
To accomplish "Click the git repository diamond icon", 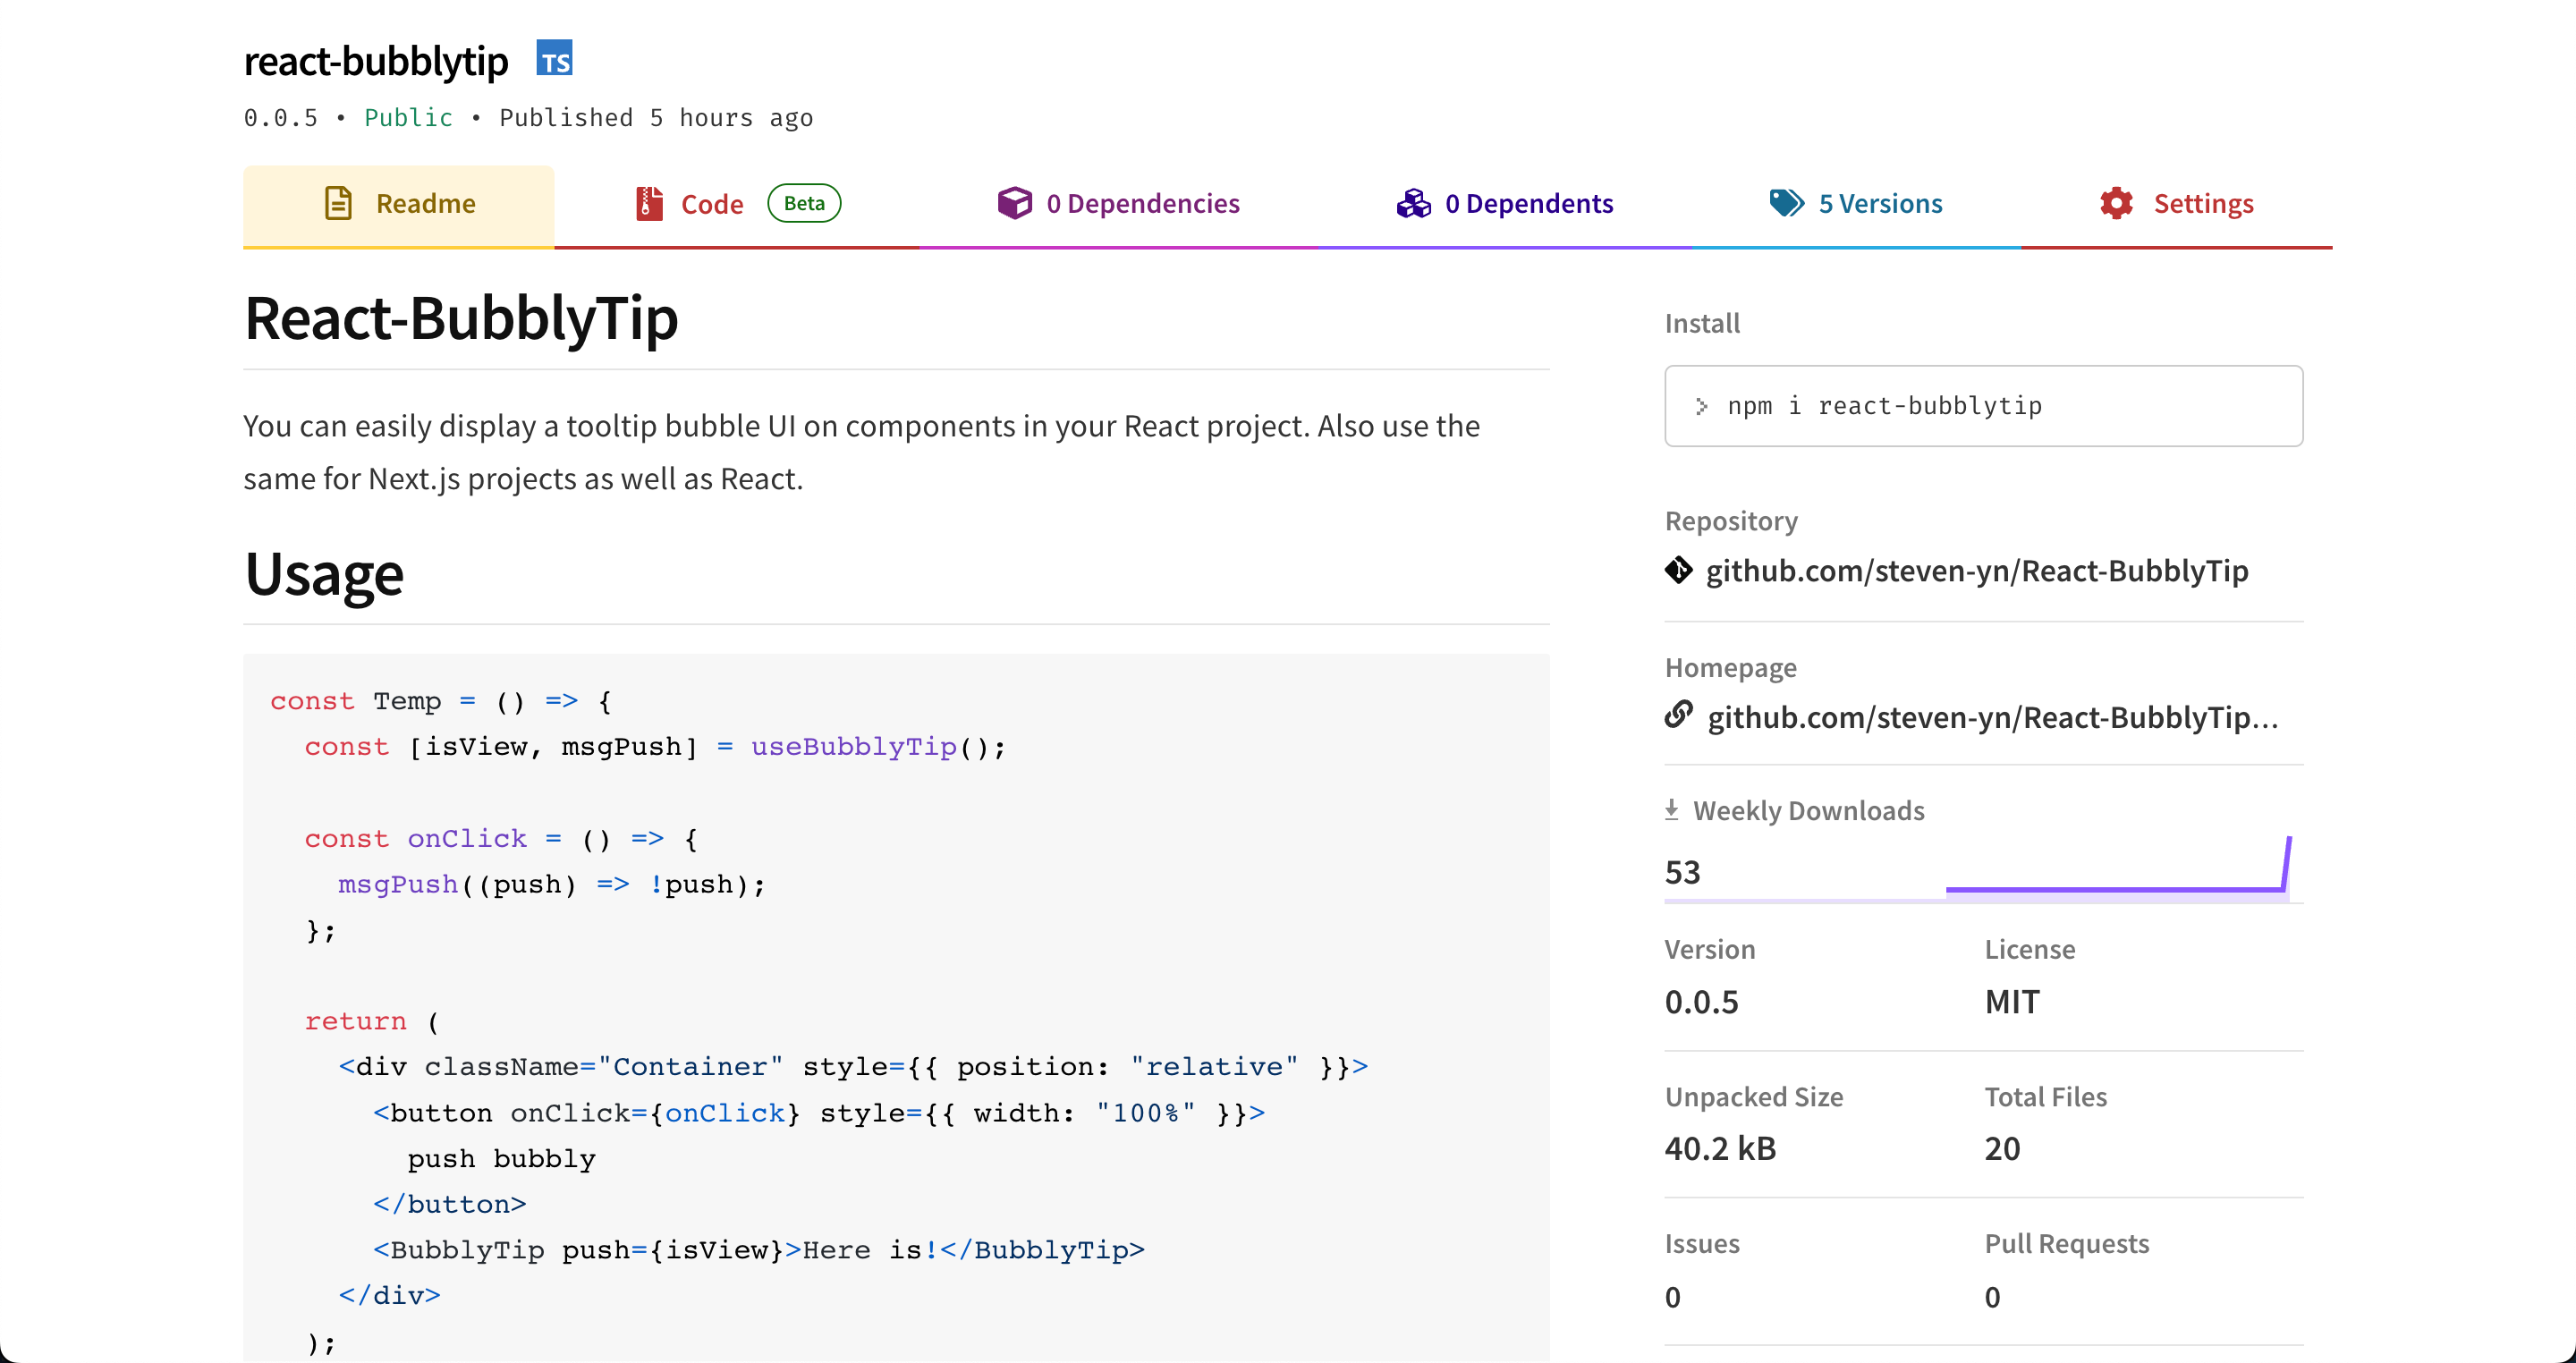I will click(x=1678, y=570).
